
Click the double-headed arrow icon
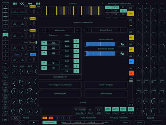click(x=30, y=4)
